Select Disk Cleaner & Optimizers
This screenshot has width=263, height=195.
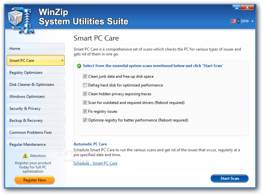tap(36, 85)
